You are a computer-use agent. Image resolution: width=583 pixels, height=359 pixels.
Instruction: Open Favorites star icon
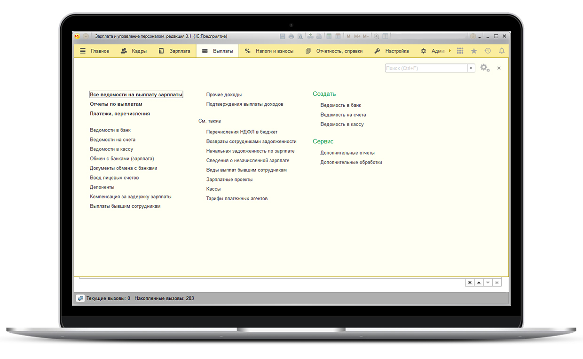tap(473, 51)
